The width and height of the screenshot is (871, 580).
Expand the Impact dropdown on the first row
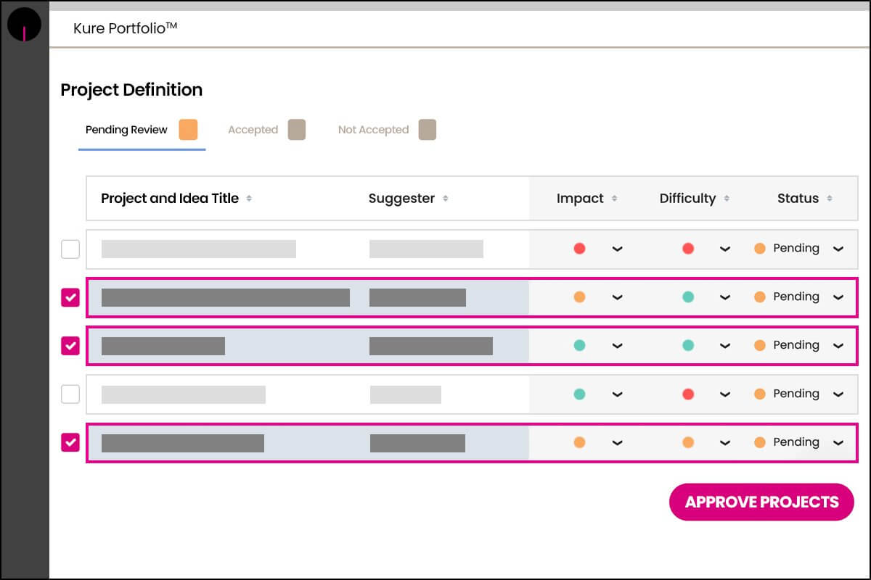617,249
